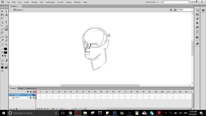Open the Commands menu
This screenshot has height=116, width=206.
pyautogui.click(x=50, y=2)
